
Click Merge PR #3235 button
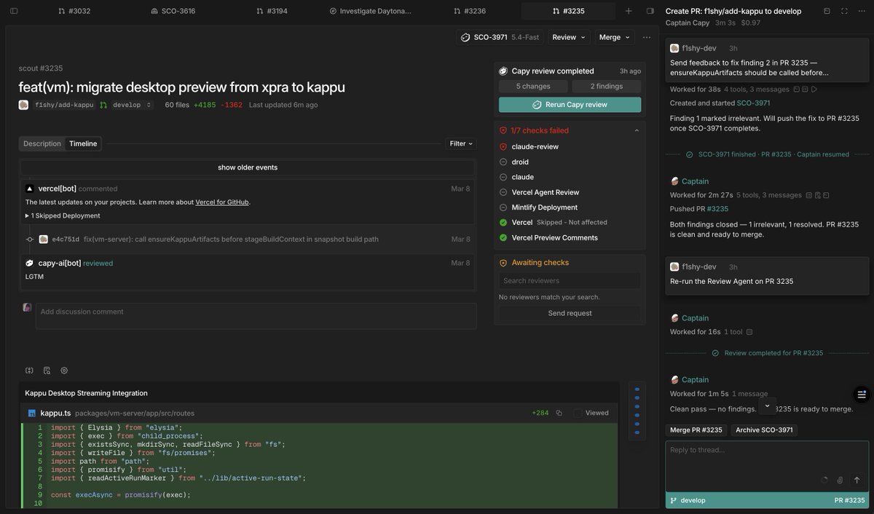point(696,430)
